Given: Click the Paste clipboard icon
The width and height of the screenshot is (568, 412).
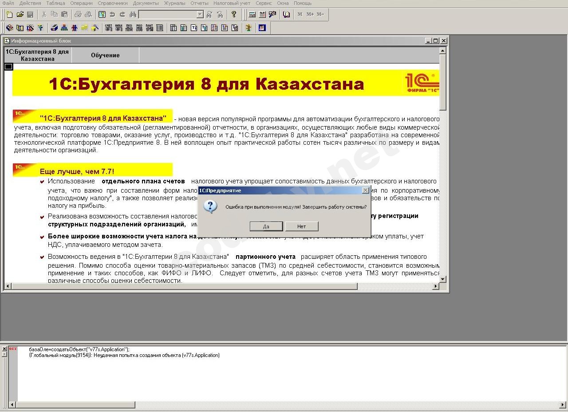Looking at the screenshot, I should click(x=64, y=14).
